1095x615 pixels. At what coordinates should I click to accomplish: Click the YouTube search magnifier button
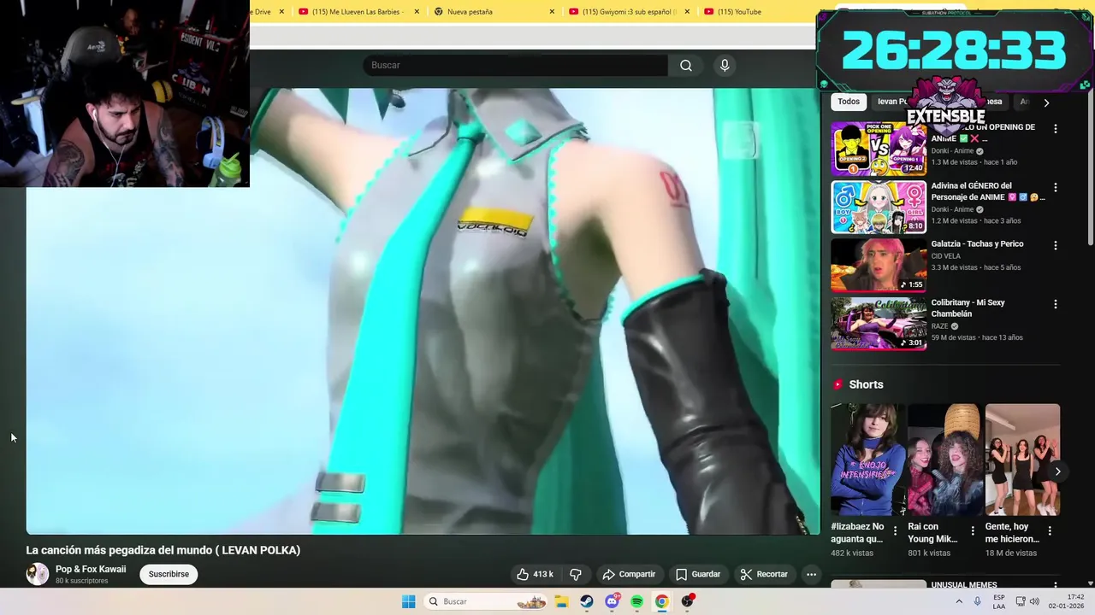click(x=686, y=66)
